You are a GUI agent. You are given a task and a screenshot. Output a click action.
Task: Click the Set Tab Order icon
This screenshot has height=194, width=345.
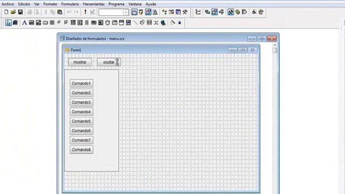(x=198, y=12)
